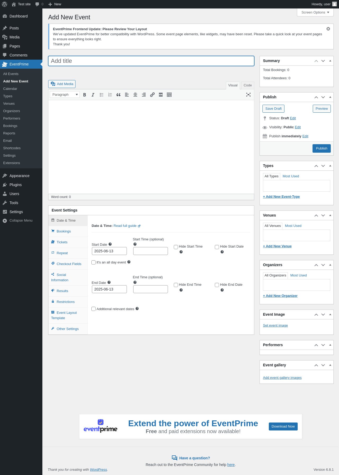The height and width of the screenshot is (475, 339).
Task: Check the Hide End Time checkbox
Action: (x=176, y=285)
